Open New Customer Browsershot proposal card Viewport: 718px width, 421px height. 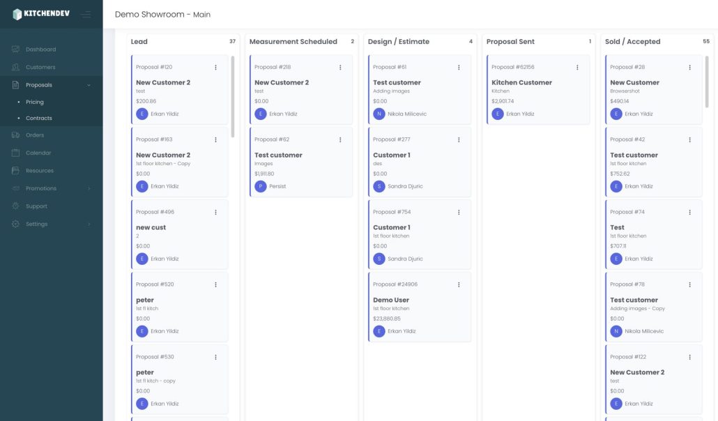coord(653,90)
